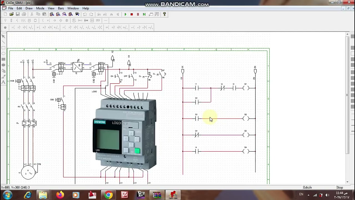355x200 pixels.
Task: Zoom in with the plus magnifier icon
Action: (x=52, y=14)
